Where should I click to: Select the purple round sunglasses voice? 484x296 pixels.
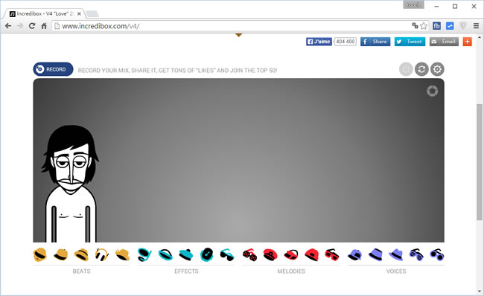pyautogui.click(x=437, y=254)
